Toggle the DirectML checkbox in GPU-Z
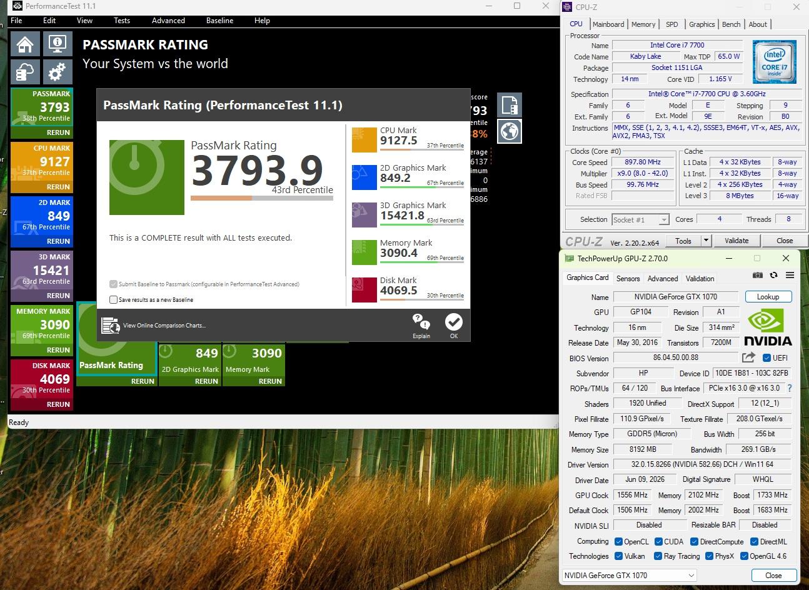Screen dimensions: 809x590 click(754, 542)
